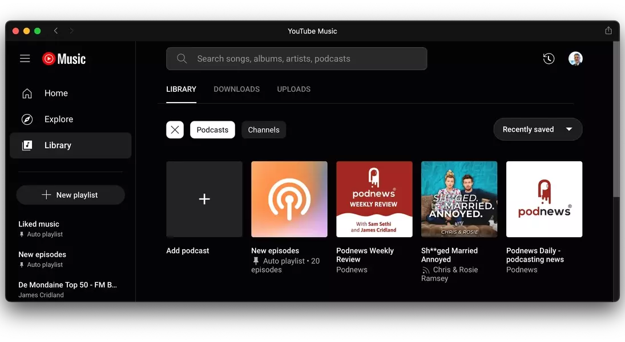Open the account profile avatar
The height and width of the screenshot is (342, 625).
[x=575, y=59]
